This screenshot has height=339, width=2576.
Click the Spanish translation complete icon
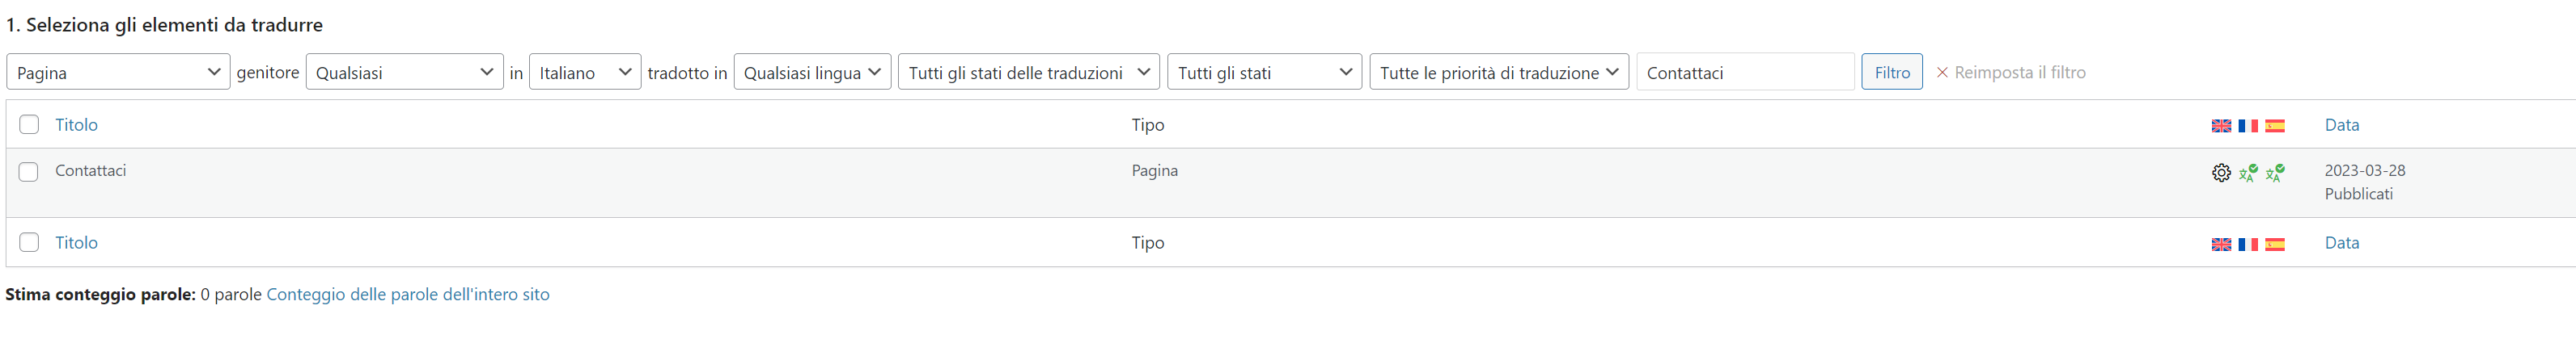coord(2275,173)
